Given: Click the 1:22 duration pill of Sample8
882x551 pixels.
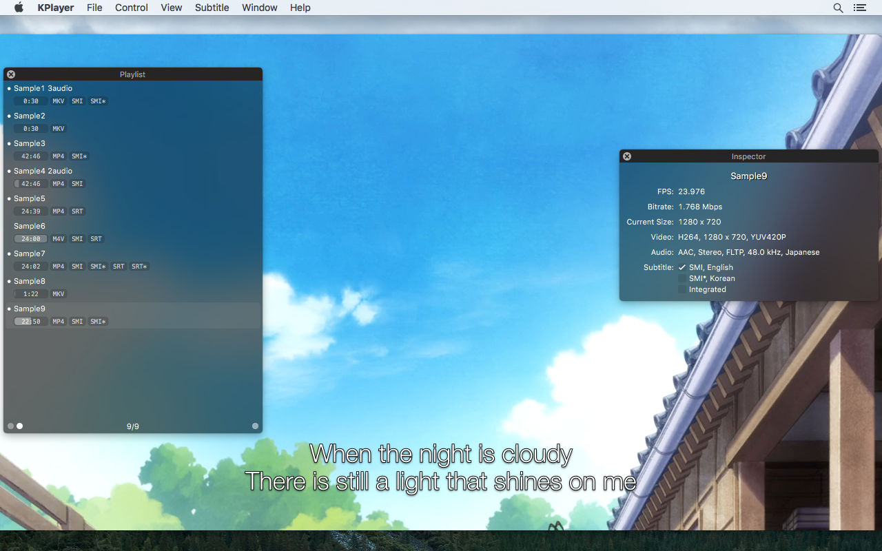Looking at the screenshot, I should coord(31,294).
